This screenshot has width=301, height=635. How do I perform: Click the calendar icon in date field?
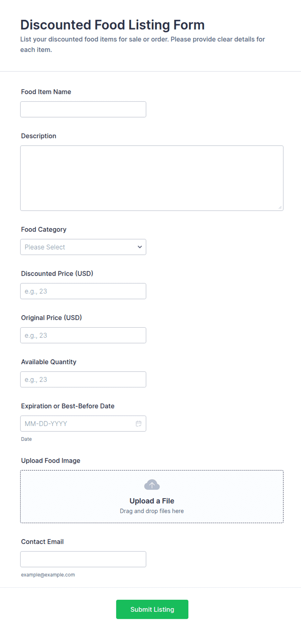[139, 424]
